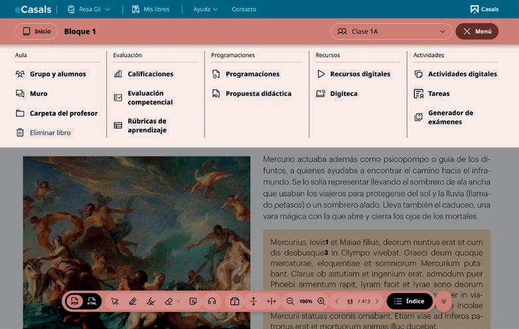The width and height of the screenshot is (519, 329).
Task: Click the Propuesta didáctica document icon
Action: tap(216, 94)
